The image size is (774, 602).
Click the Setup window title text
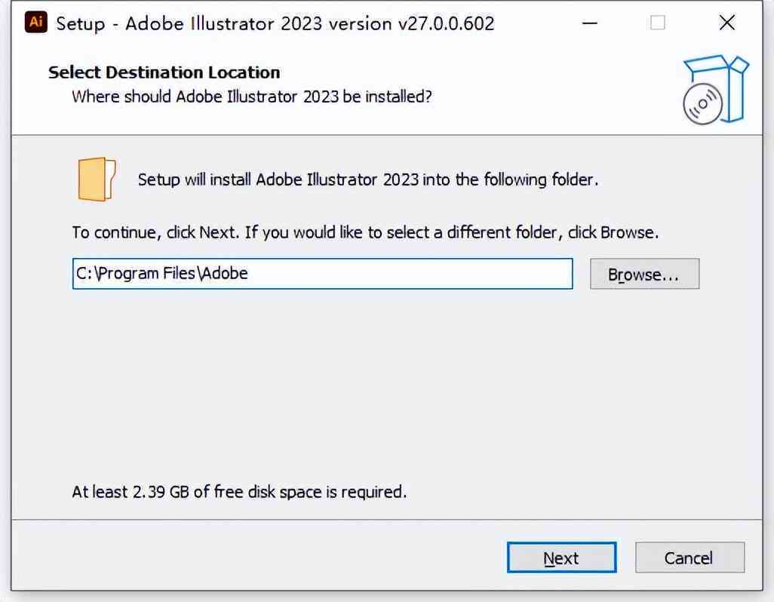coord(275,23)
